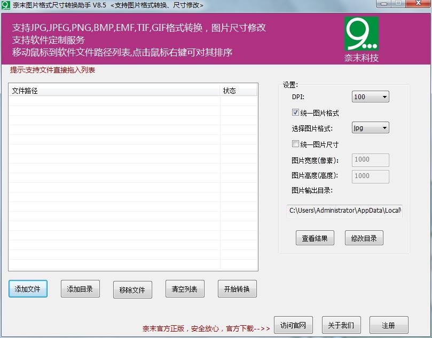The height and width of the screenshot is (338, 432).
Task: Click the 添加目录 button
Action: (x=80, y=288)
